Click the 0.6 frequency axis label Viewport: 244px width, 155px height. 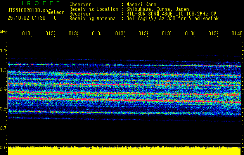3,147
